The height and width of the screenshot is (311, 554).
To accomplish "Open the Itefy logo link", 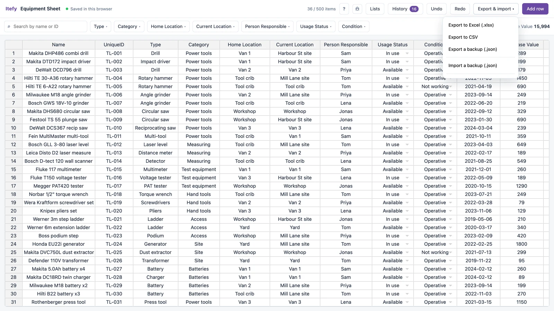I will [x=11, y=9].
